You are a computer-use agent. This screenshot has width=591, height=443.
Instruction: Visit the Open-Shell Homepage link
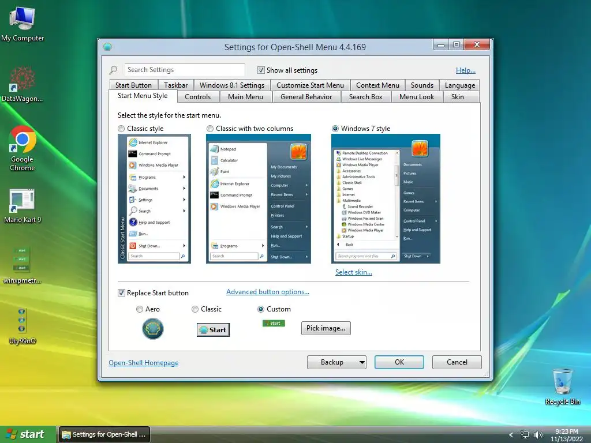click(x=144, y=363)
